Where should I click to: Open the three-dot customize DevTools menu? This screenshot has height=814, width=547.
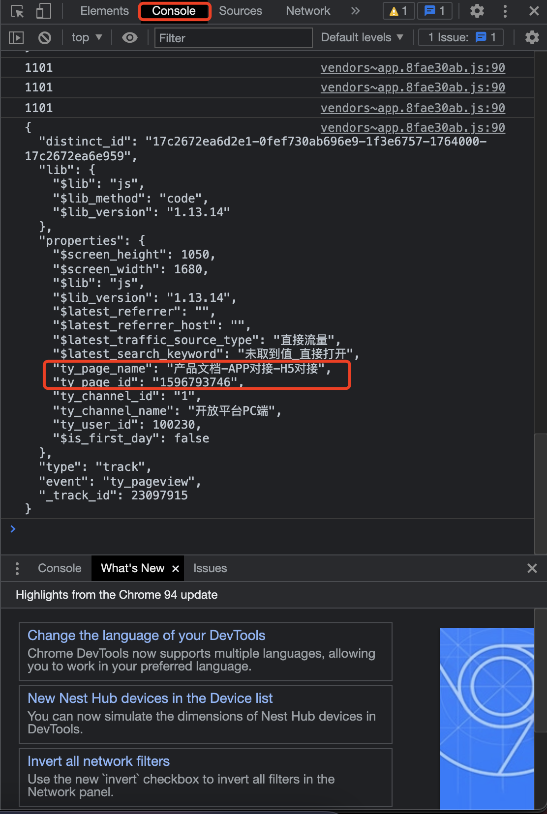tap(505, 11)
